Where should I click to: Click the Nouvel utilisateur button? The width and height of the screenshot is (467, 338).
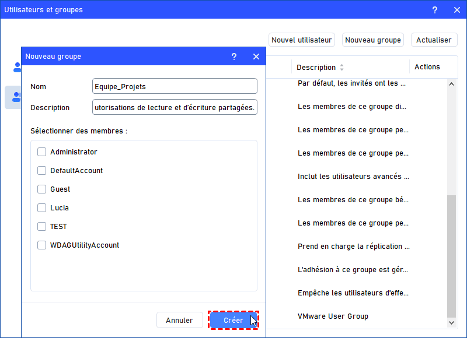coord(302,40)
